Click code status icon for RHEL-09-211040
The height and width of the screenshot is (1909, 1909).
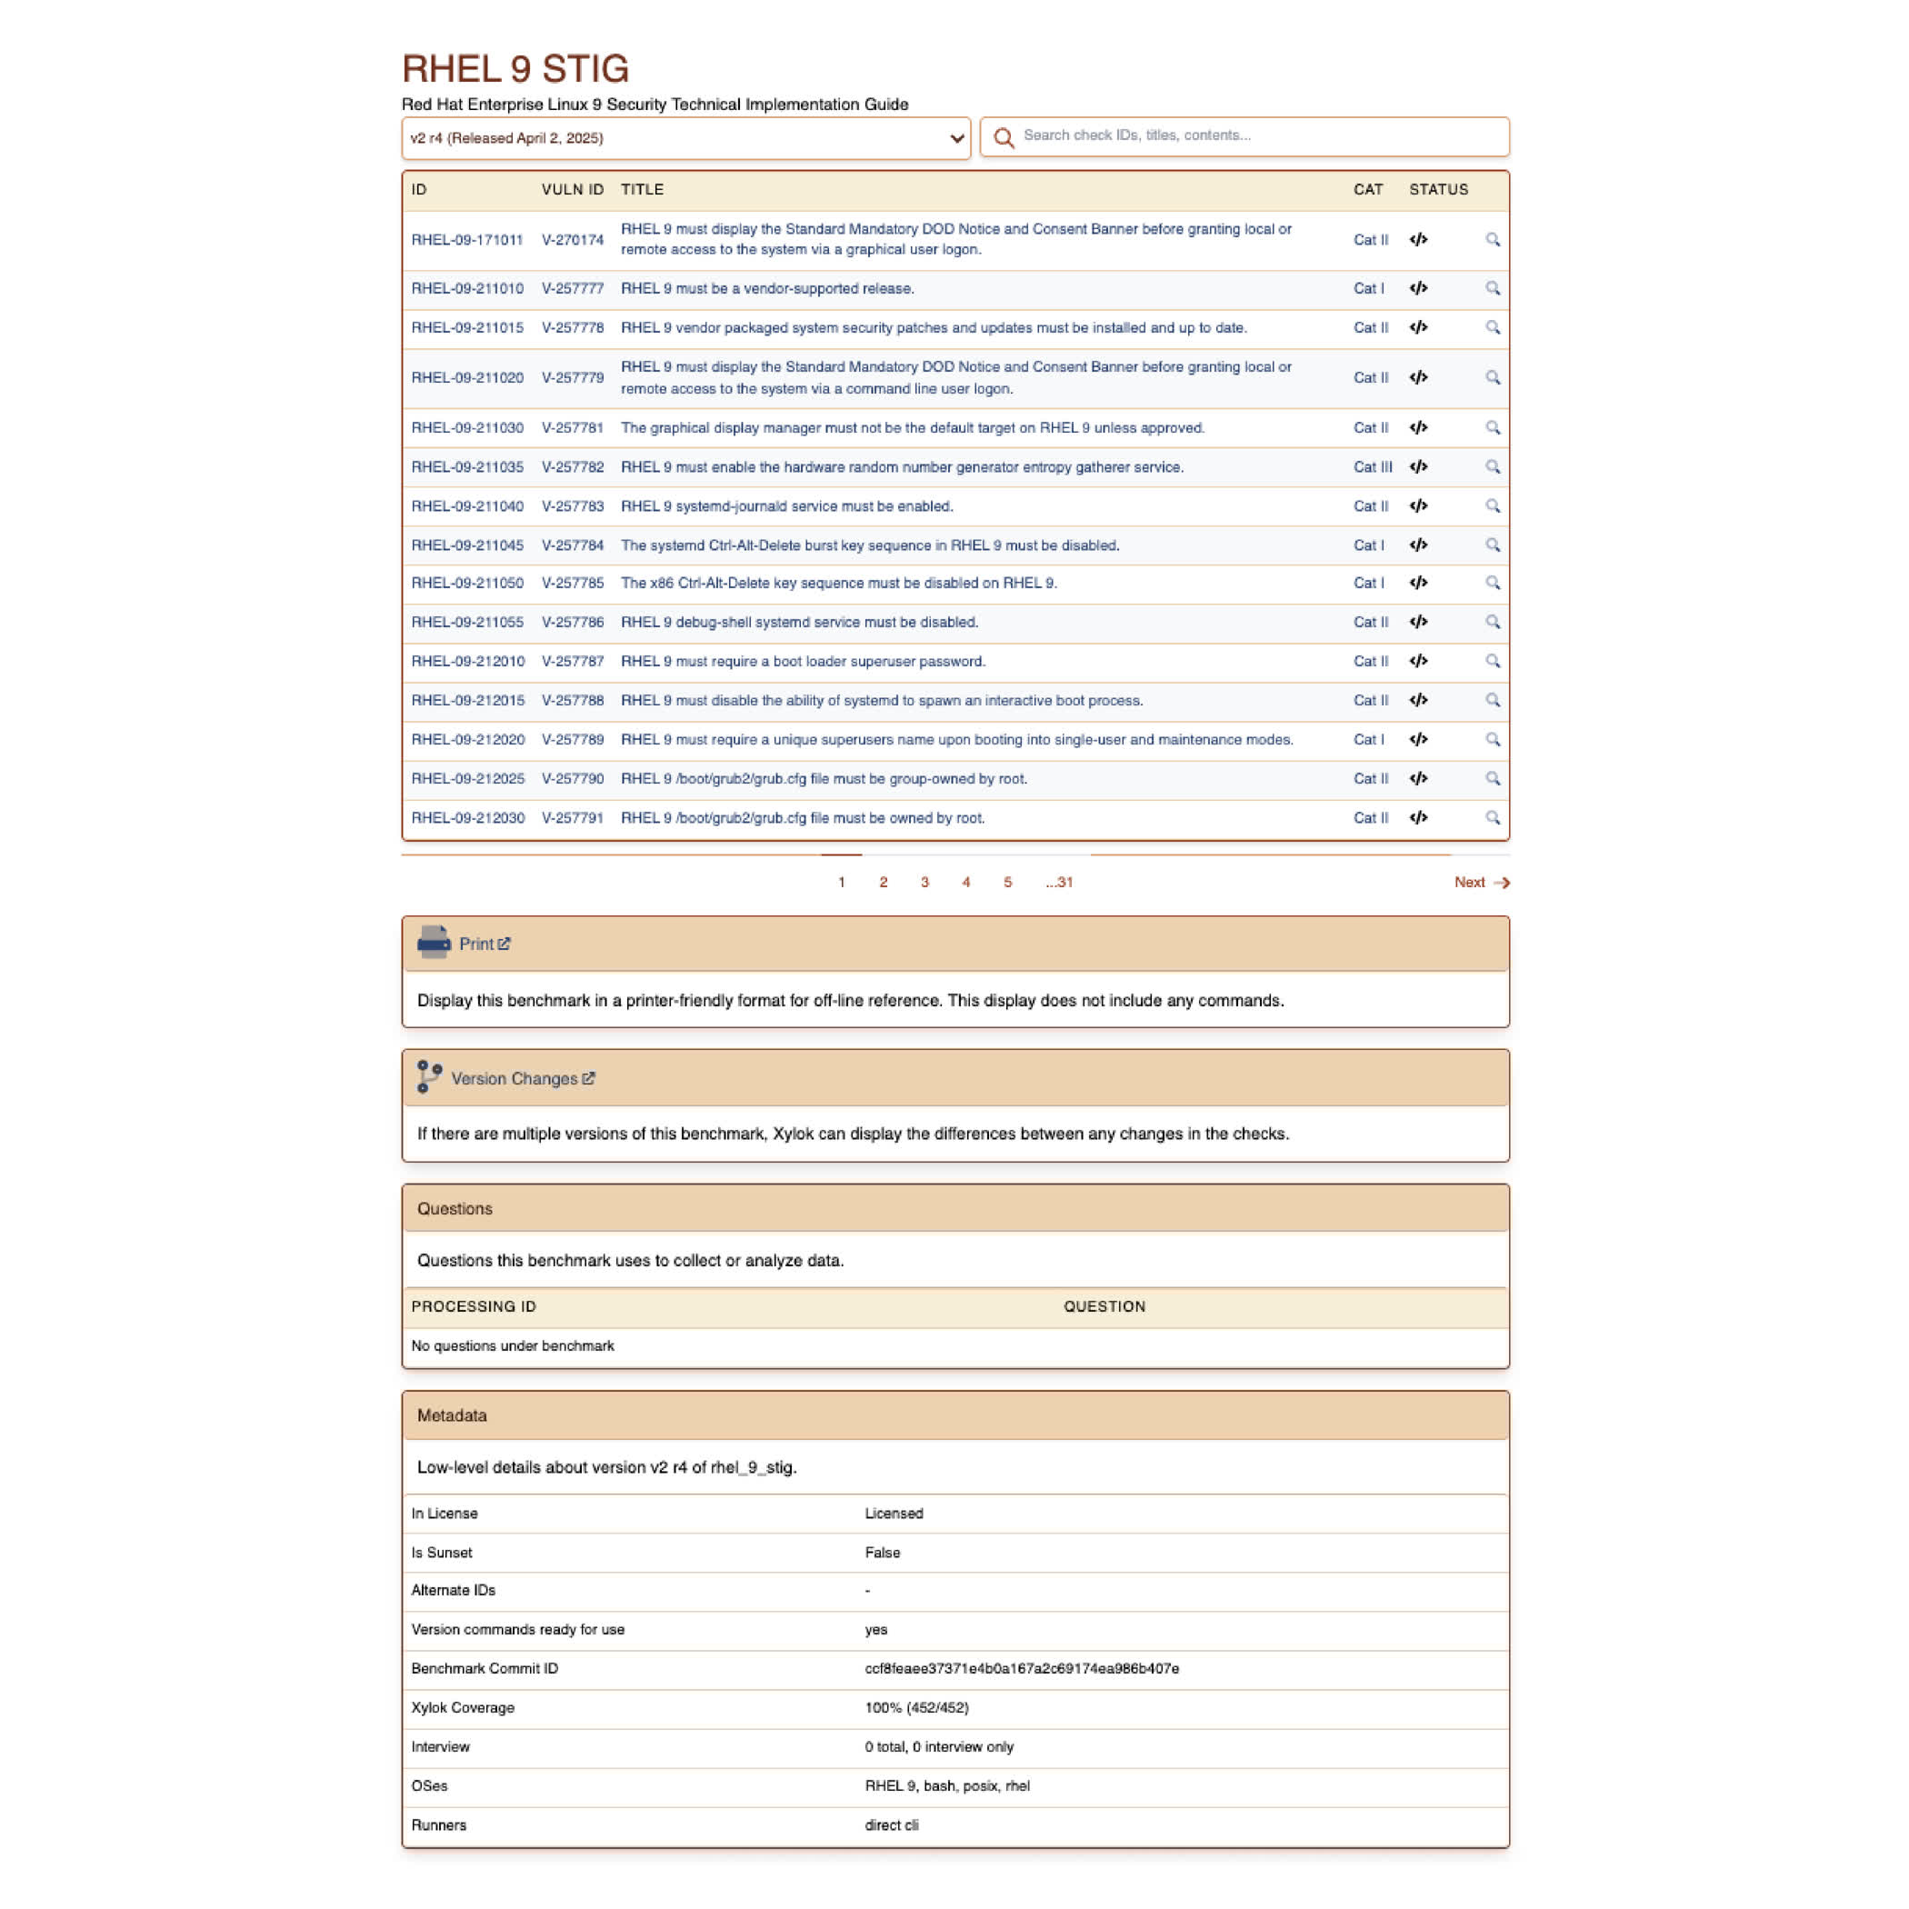pyautogui.click(x=1418, y=506)
